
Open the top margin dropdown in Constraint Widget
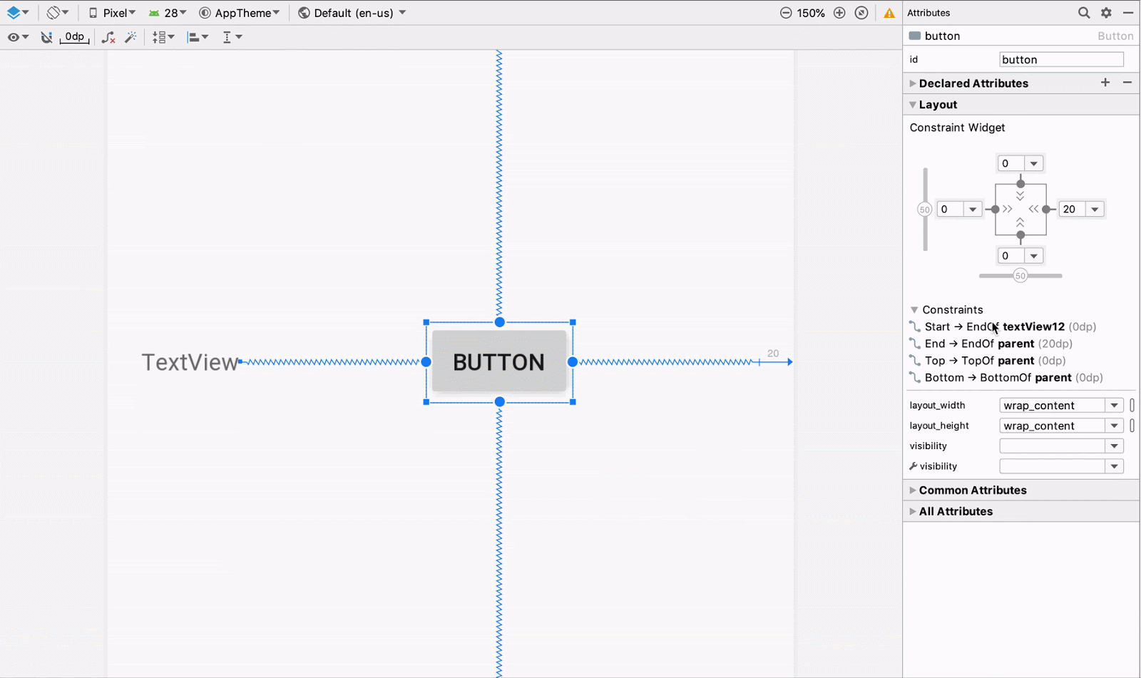(x=1033, y=164)
